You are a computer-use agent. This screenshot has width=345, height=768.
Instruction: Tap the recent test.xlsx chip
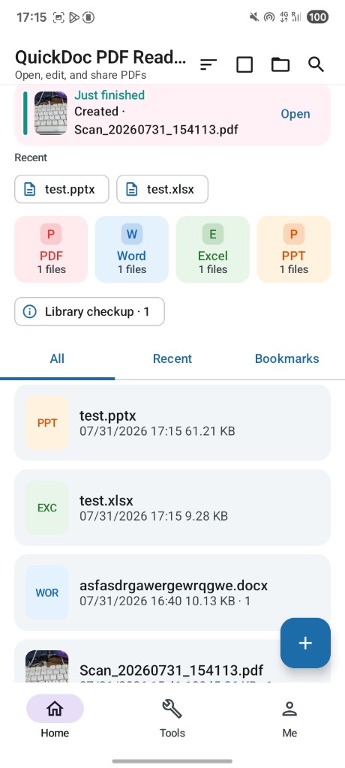162,189
